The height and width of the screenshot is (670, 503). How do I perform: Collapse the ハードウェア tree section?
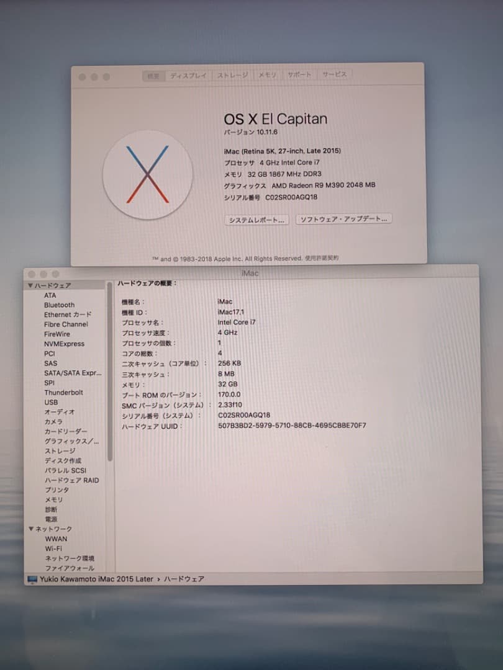[30, 285]
